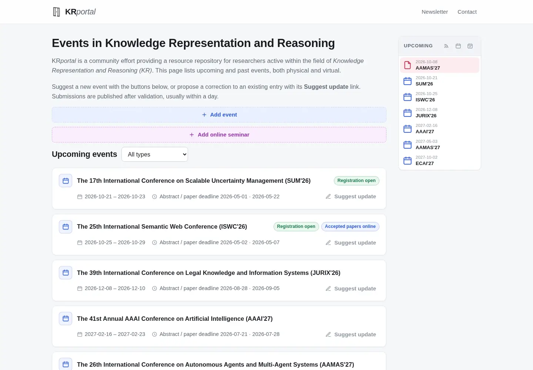Screen dimensions: 533x370
Task: Click the KRportal door logo icon
Action: pos(56,12)
